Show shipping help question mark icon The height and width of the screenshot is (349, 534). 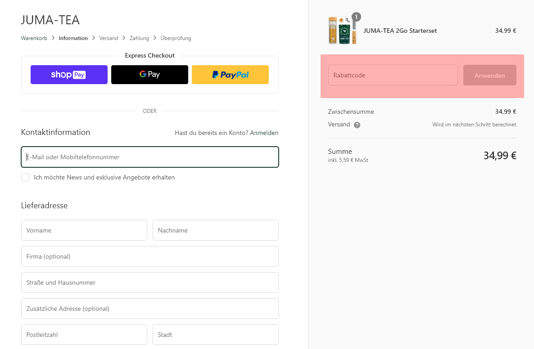(357, 125)
